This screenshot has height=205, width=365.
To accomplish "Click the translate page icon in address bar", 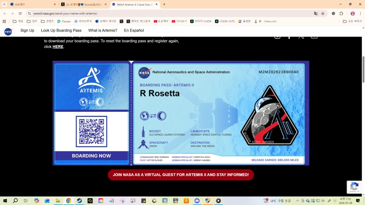I will [x=316, y=13].
